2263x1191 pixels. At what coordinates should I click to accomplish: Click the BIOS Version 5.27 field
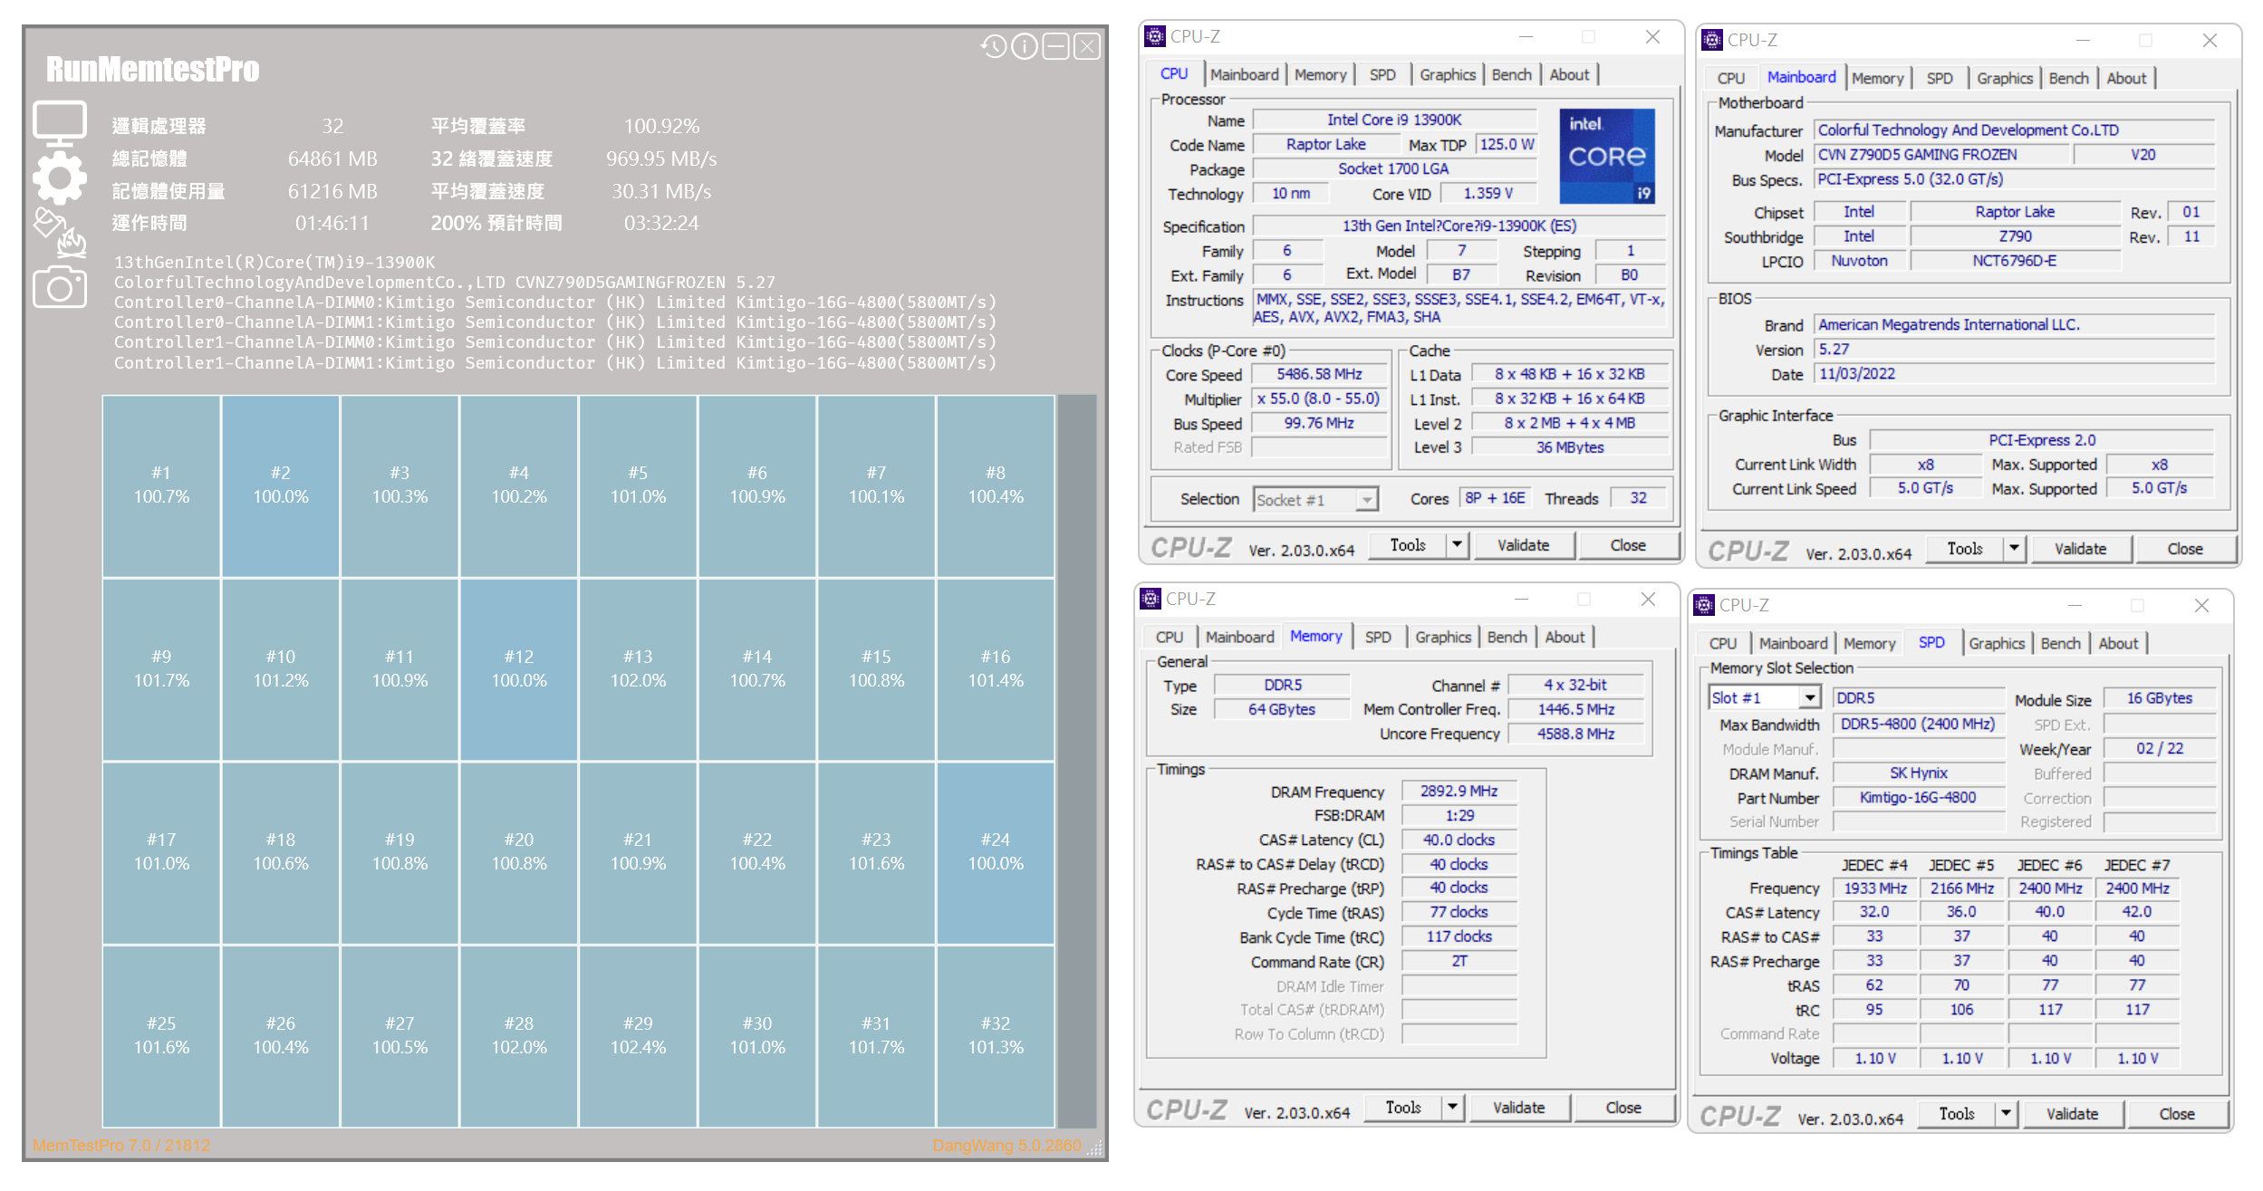click(2014, 349)
